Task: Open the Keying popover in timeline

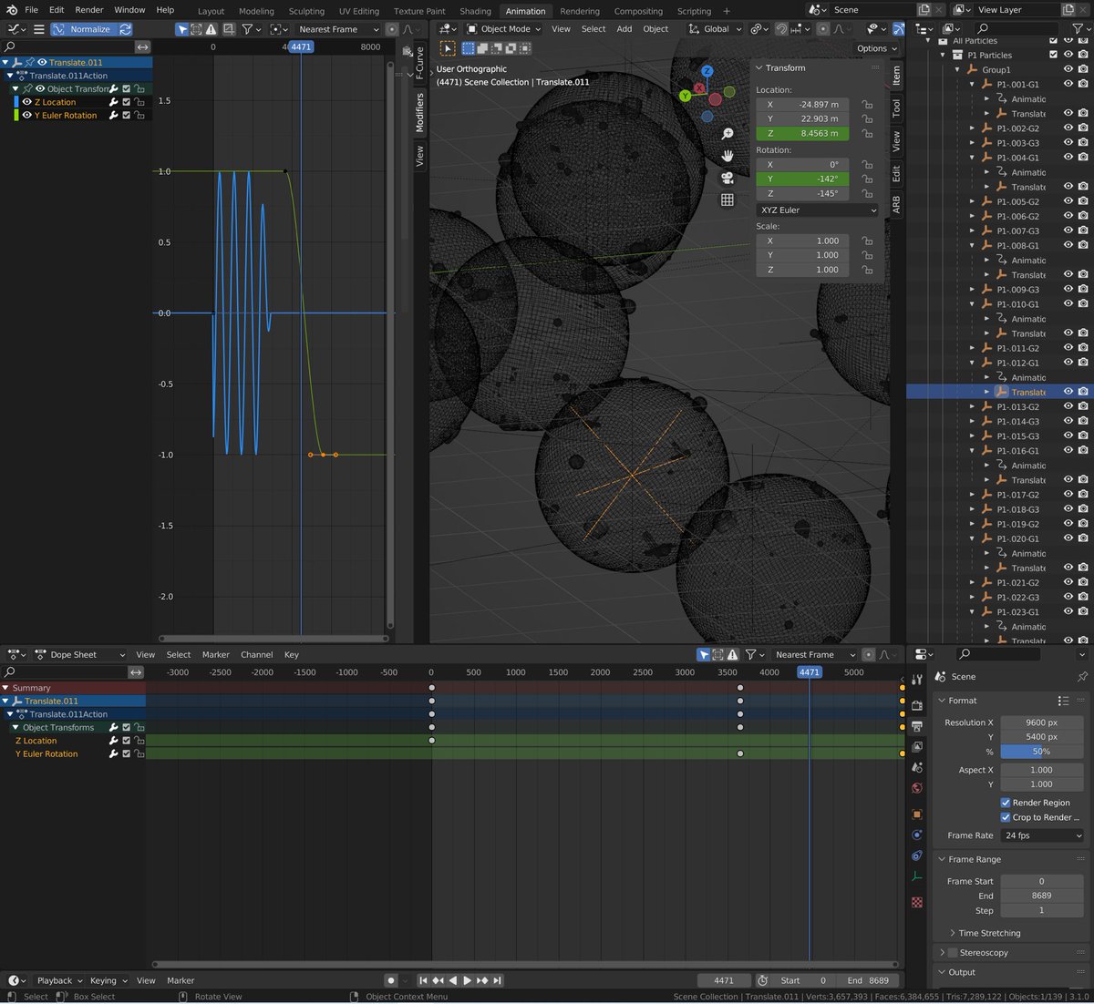Action: pos(108,981)
